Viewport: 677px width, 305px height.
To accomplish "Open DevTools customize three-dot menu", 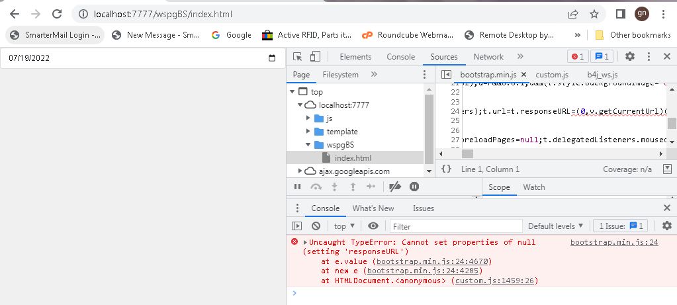I will [649, 56].
